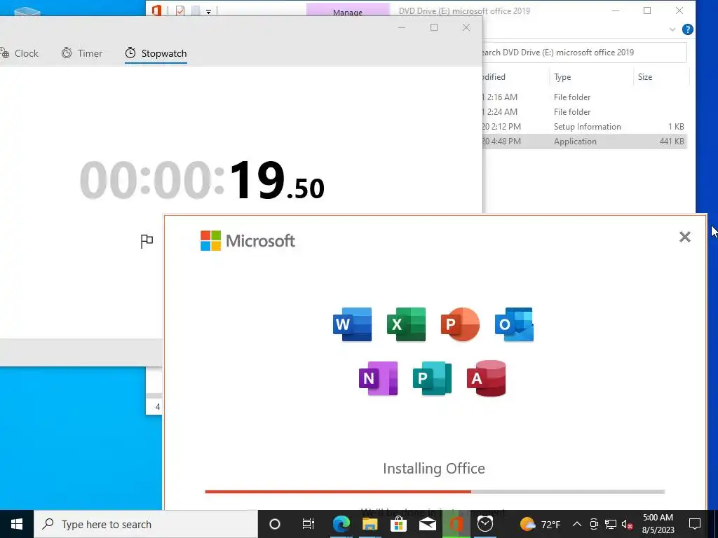Viewport: 718px width, 538px height.
Task: Click the Outlook icon in installer
Action: click(x=514, y=324)
